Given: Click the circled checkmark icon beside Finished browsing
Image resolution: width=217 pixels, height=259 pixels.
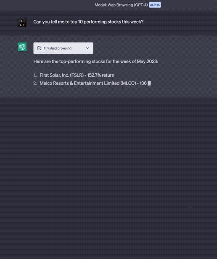Looking at the screenshot, I should pyautogui.click(x=39, y=48).
